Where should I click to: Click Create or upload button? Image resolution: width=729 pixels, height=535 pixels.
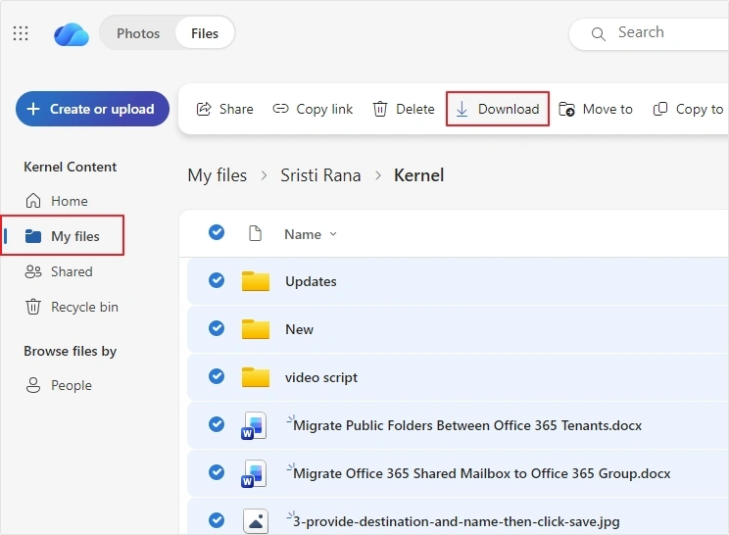(x=92, y=109)
